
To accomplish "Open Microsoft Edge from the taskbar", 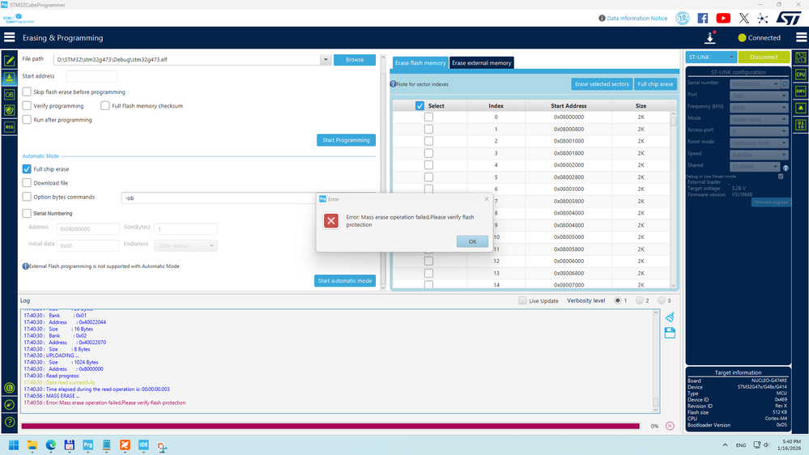I will click(50, 444).
